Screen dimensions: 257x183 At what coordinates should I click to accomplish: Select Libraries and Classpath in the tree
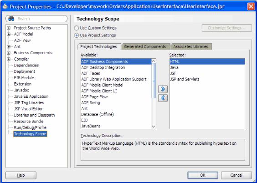(x=35, y=115)
